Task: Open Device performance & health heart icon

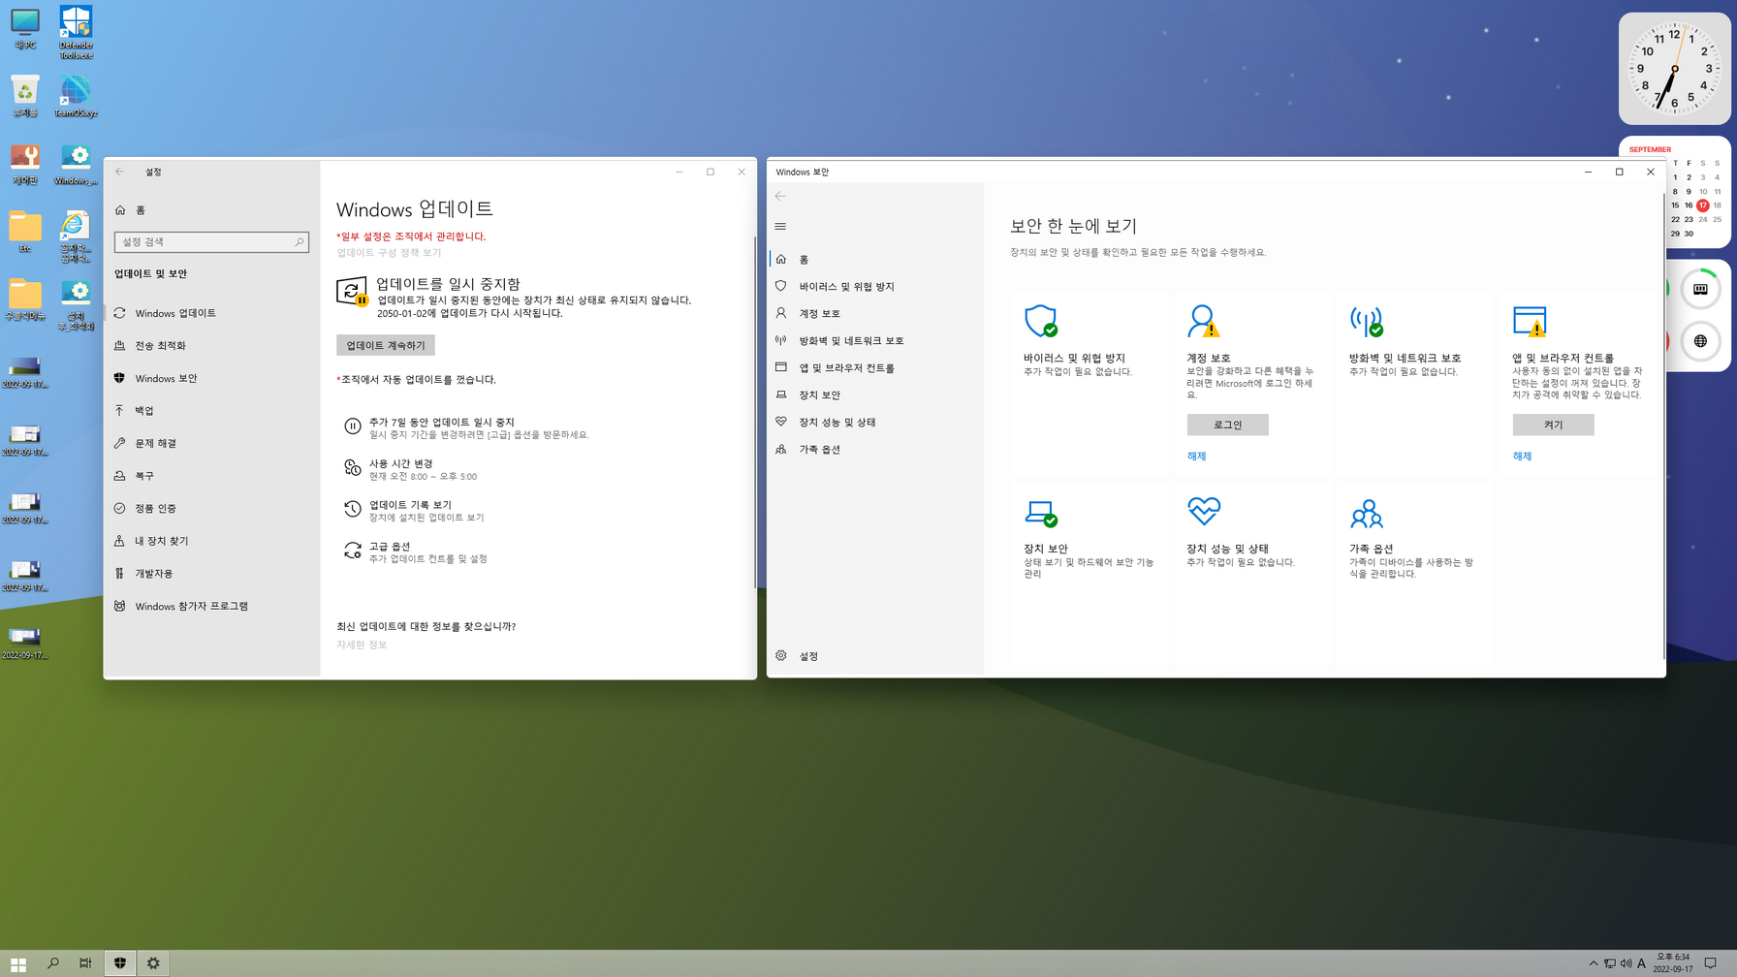Action: click(x=1204, y=512)
